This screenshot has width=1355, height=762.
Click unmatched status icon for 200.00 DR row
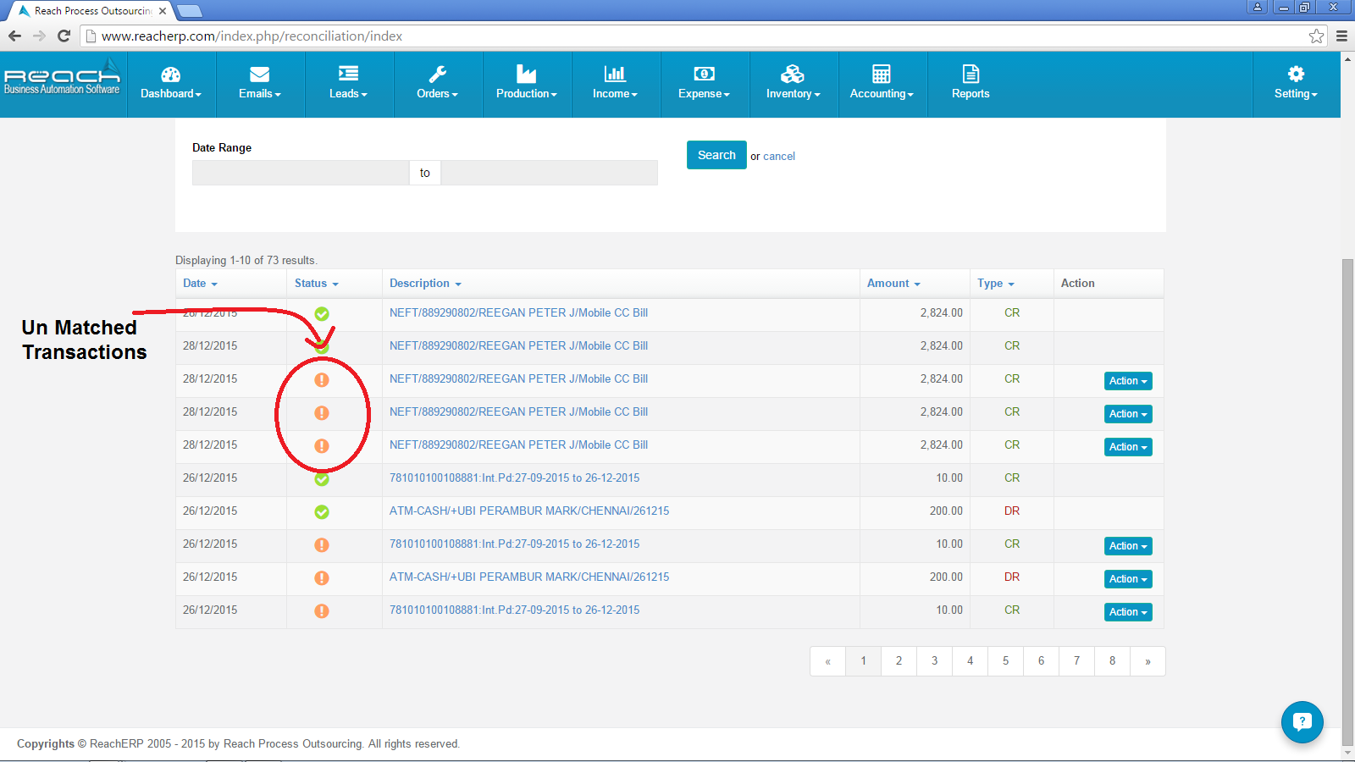(322, 578)
